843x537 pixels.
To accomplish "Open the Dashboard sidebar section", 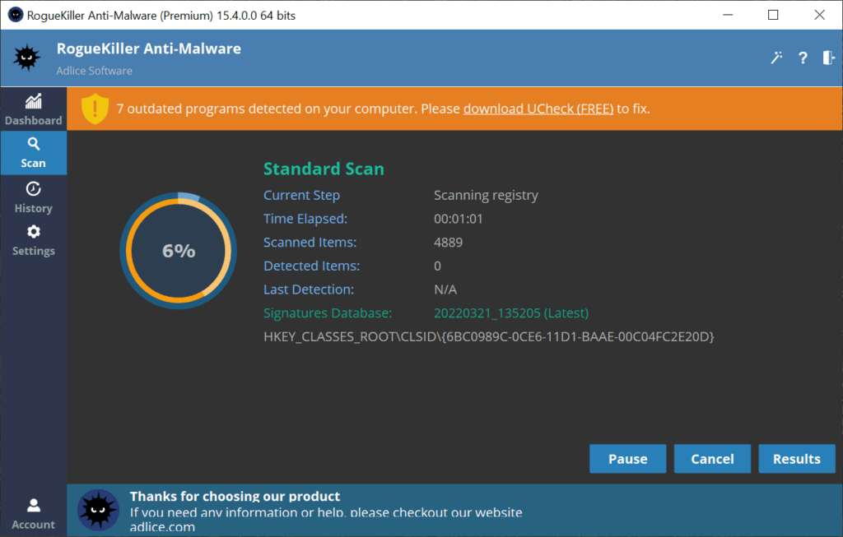I will pyautogui.click(x=33, y=109).
